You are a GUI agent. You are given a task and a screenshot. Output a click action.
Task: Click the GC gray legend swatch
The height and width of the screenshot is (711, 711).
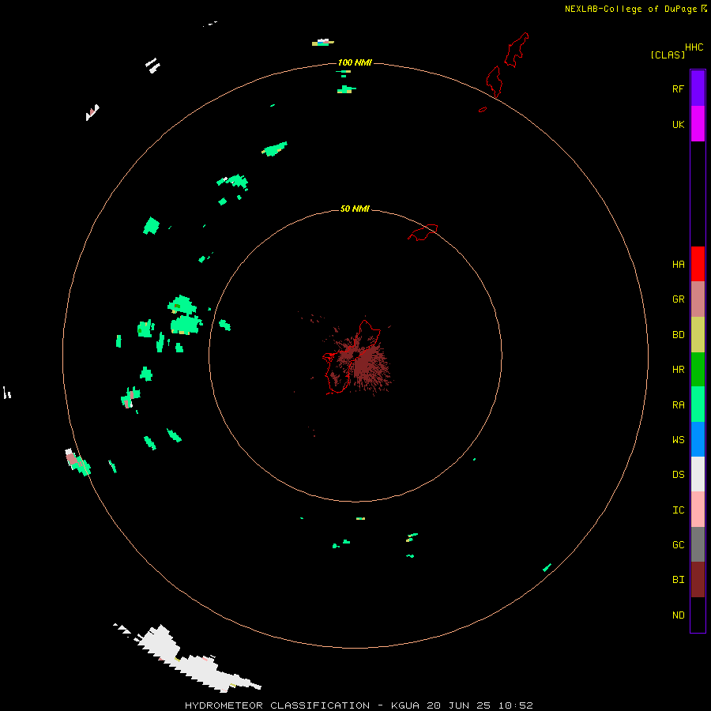(x=698, y=544)
